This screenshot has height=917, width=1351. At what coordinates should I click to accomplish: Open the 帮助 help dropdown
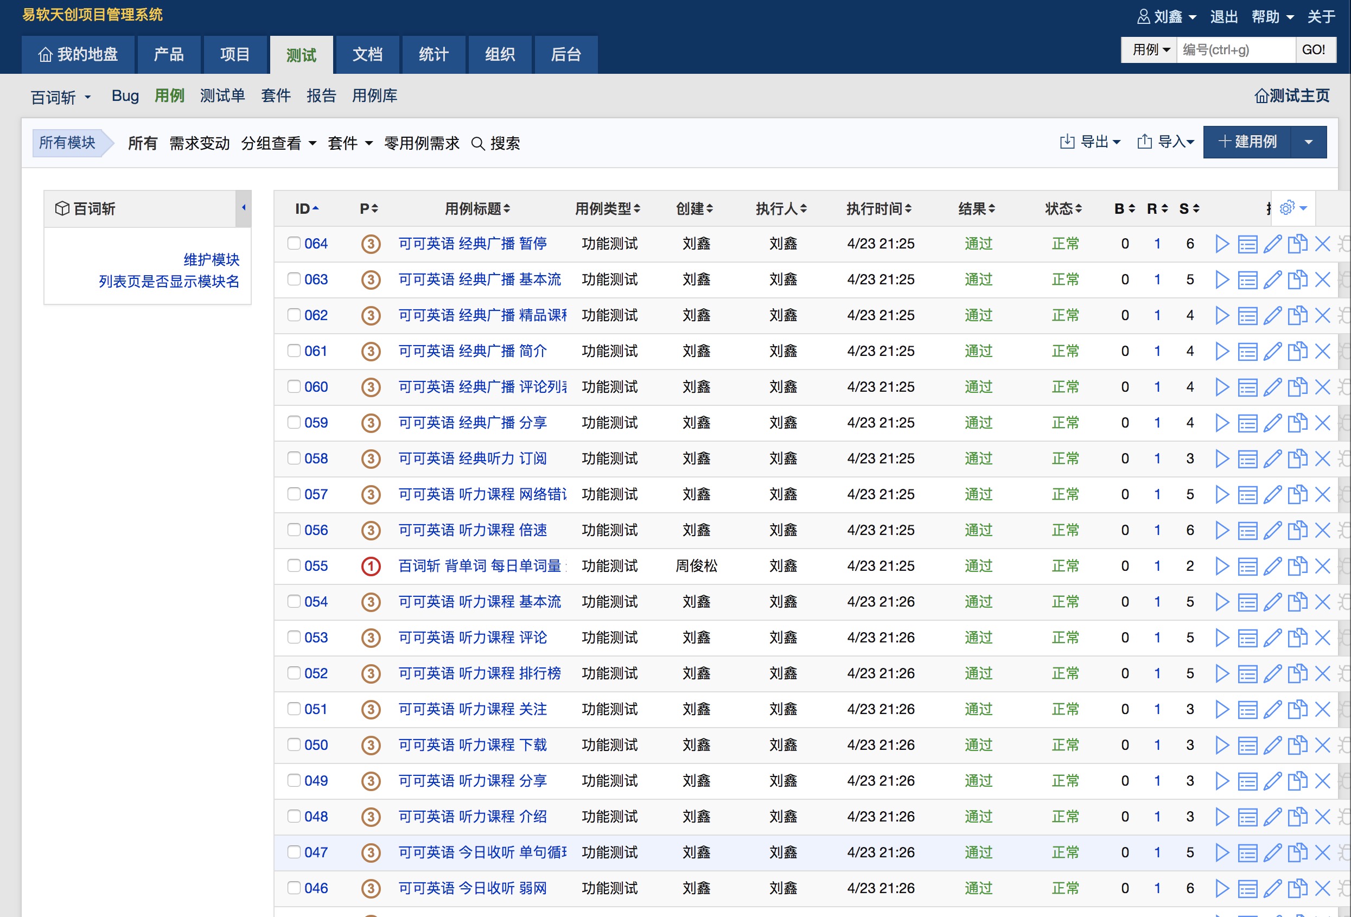coord(1272,16)
